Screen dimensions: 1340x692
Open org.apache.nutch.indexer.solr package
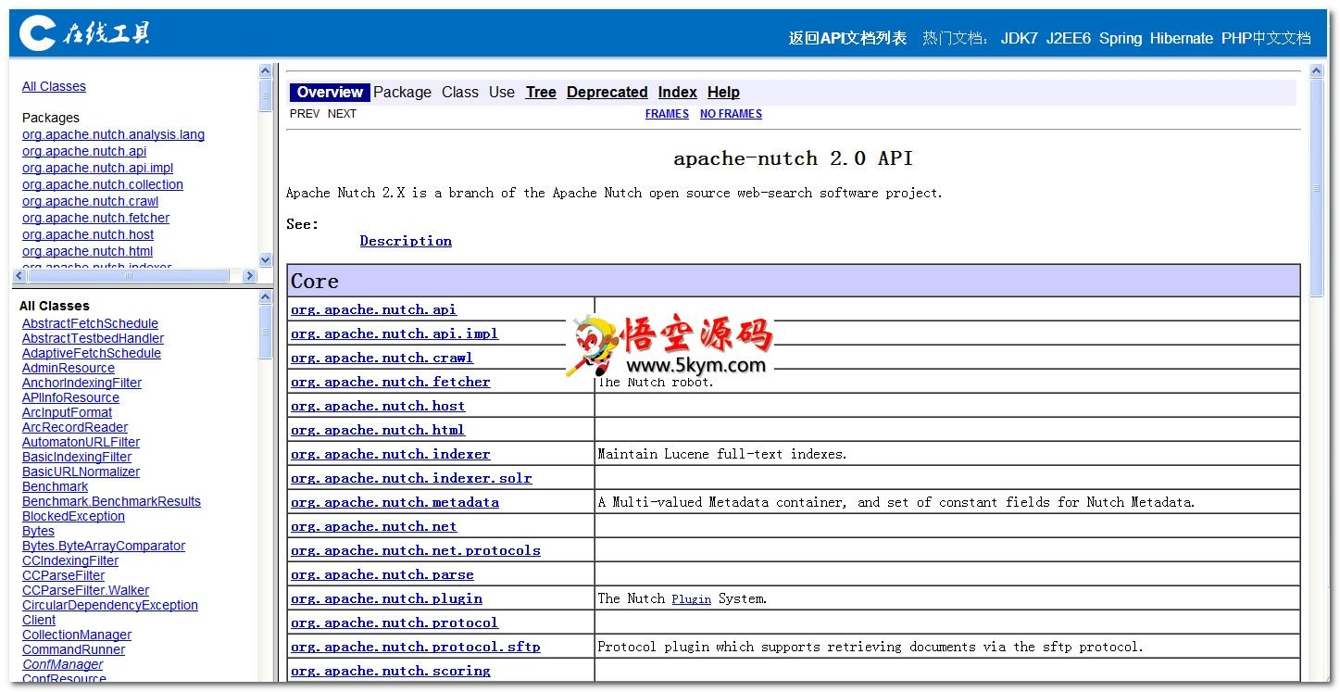[411, 478]
